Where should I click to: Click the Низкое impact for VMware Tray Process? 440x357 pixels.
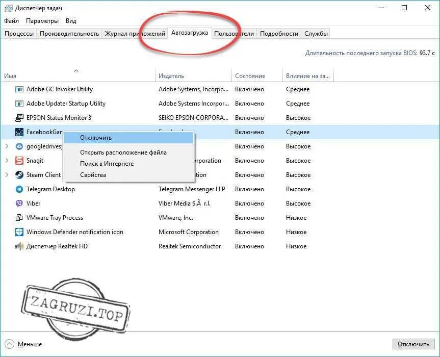[x=296, y=217]
